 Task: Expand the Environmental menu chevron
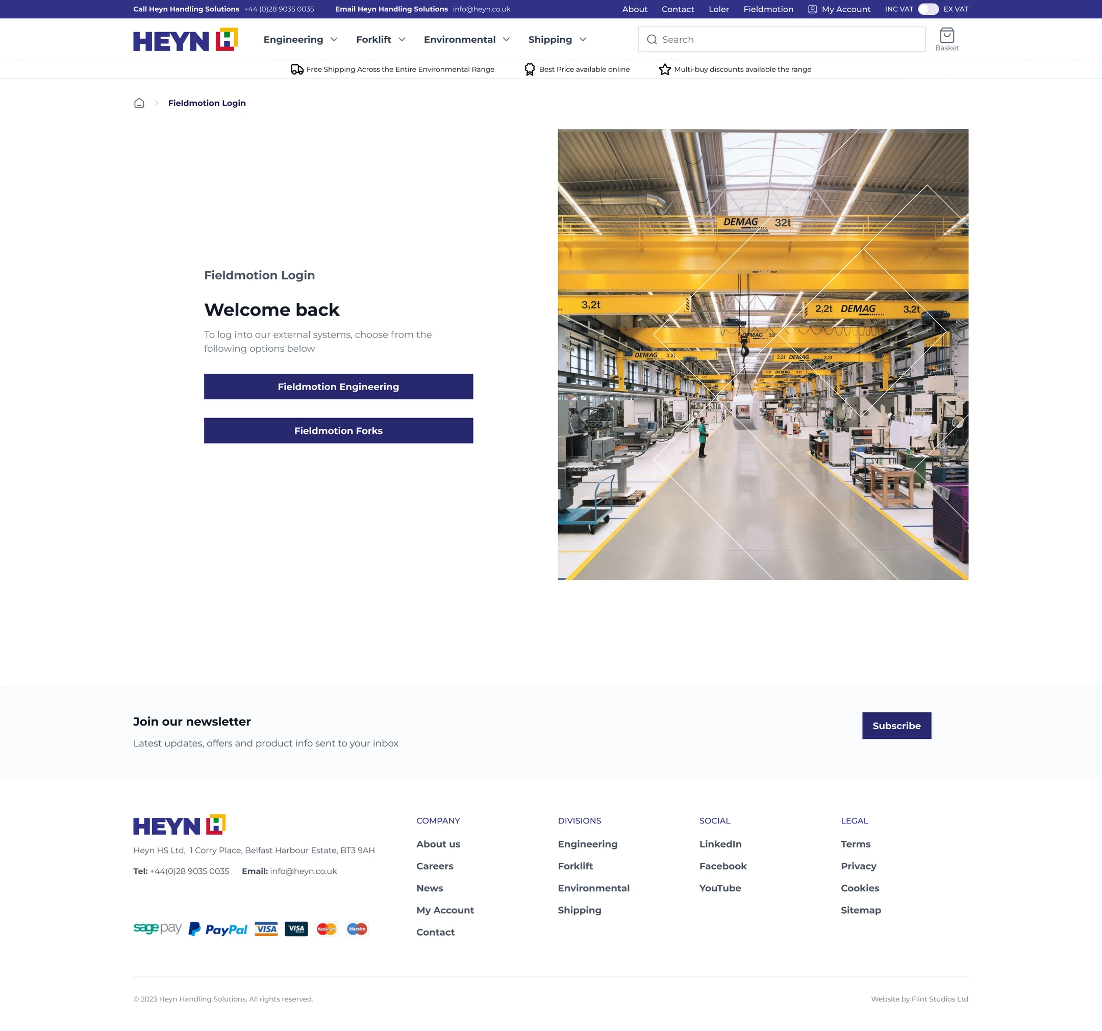click(506, 39)
